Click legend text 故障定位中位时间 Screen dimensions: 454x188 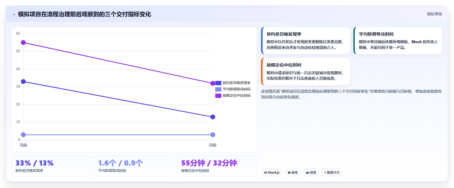click(x=237, y=96)
